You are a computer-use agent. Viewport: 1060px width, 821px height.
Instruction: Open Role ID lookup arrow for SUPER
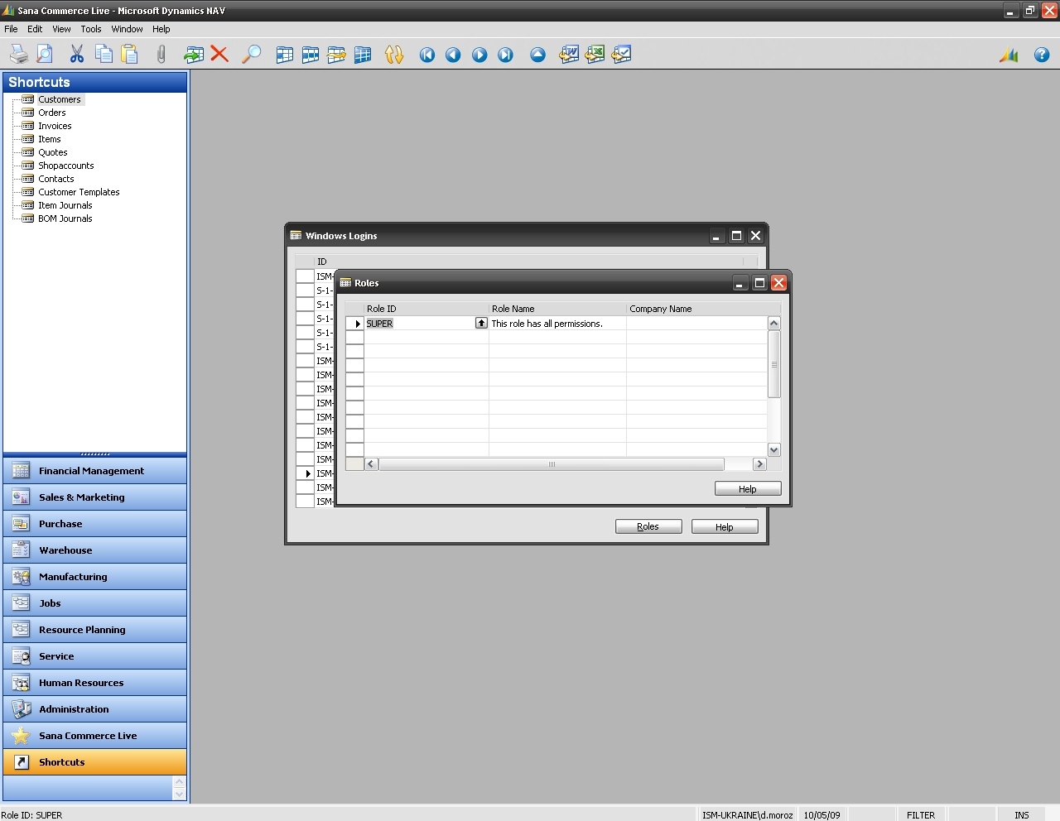(x=481, y=324)
